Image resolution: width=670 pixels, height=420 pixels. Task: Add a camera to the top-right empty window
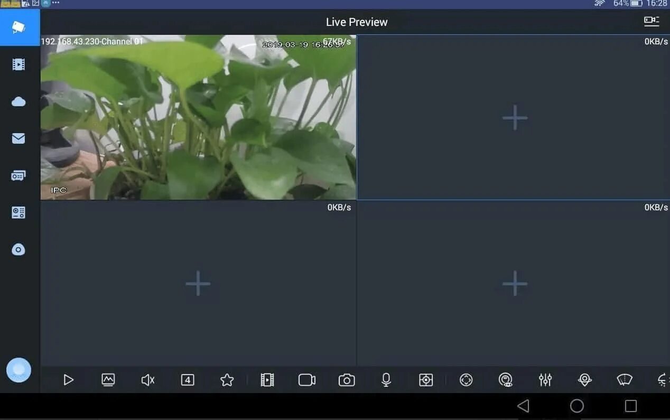coord(514,117)
